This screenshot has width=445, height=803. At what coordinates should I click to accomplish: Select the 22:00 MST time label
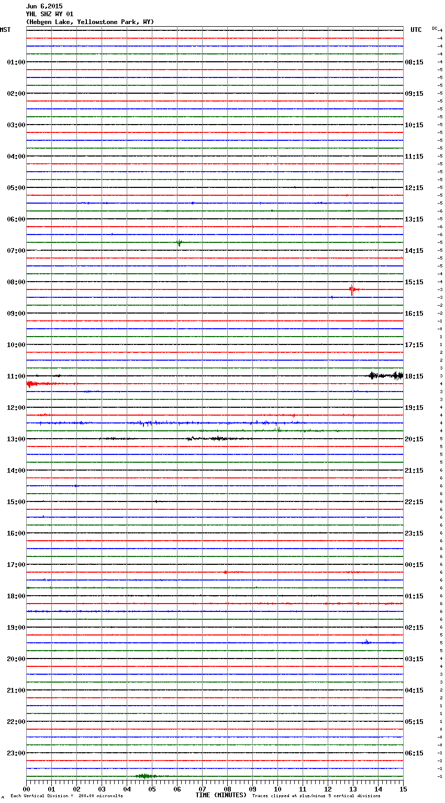click(x=16, y=722)
